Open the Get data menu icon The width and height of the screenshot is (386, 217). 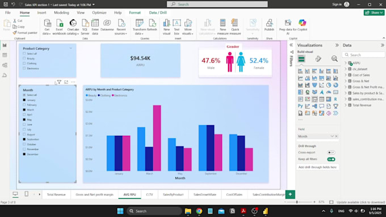coord(47,23)
